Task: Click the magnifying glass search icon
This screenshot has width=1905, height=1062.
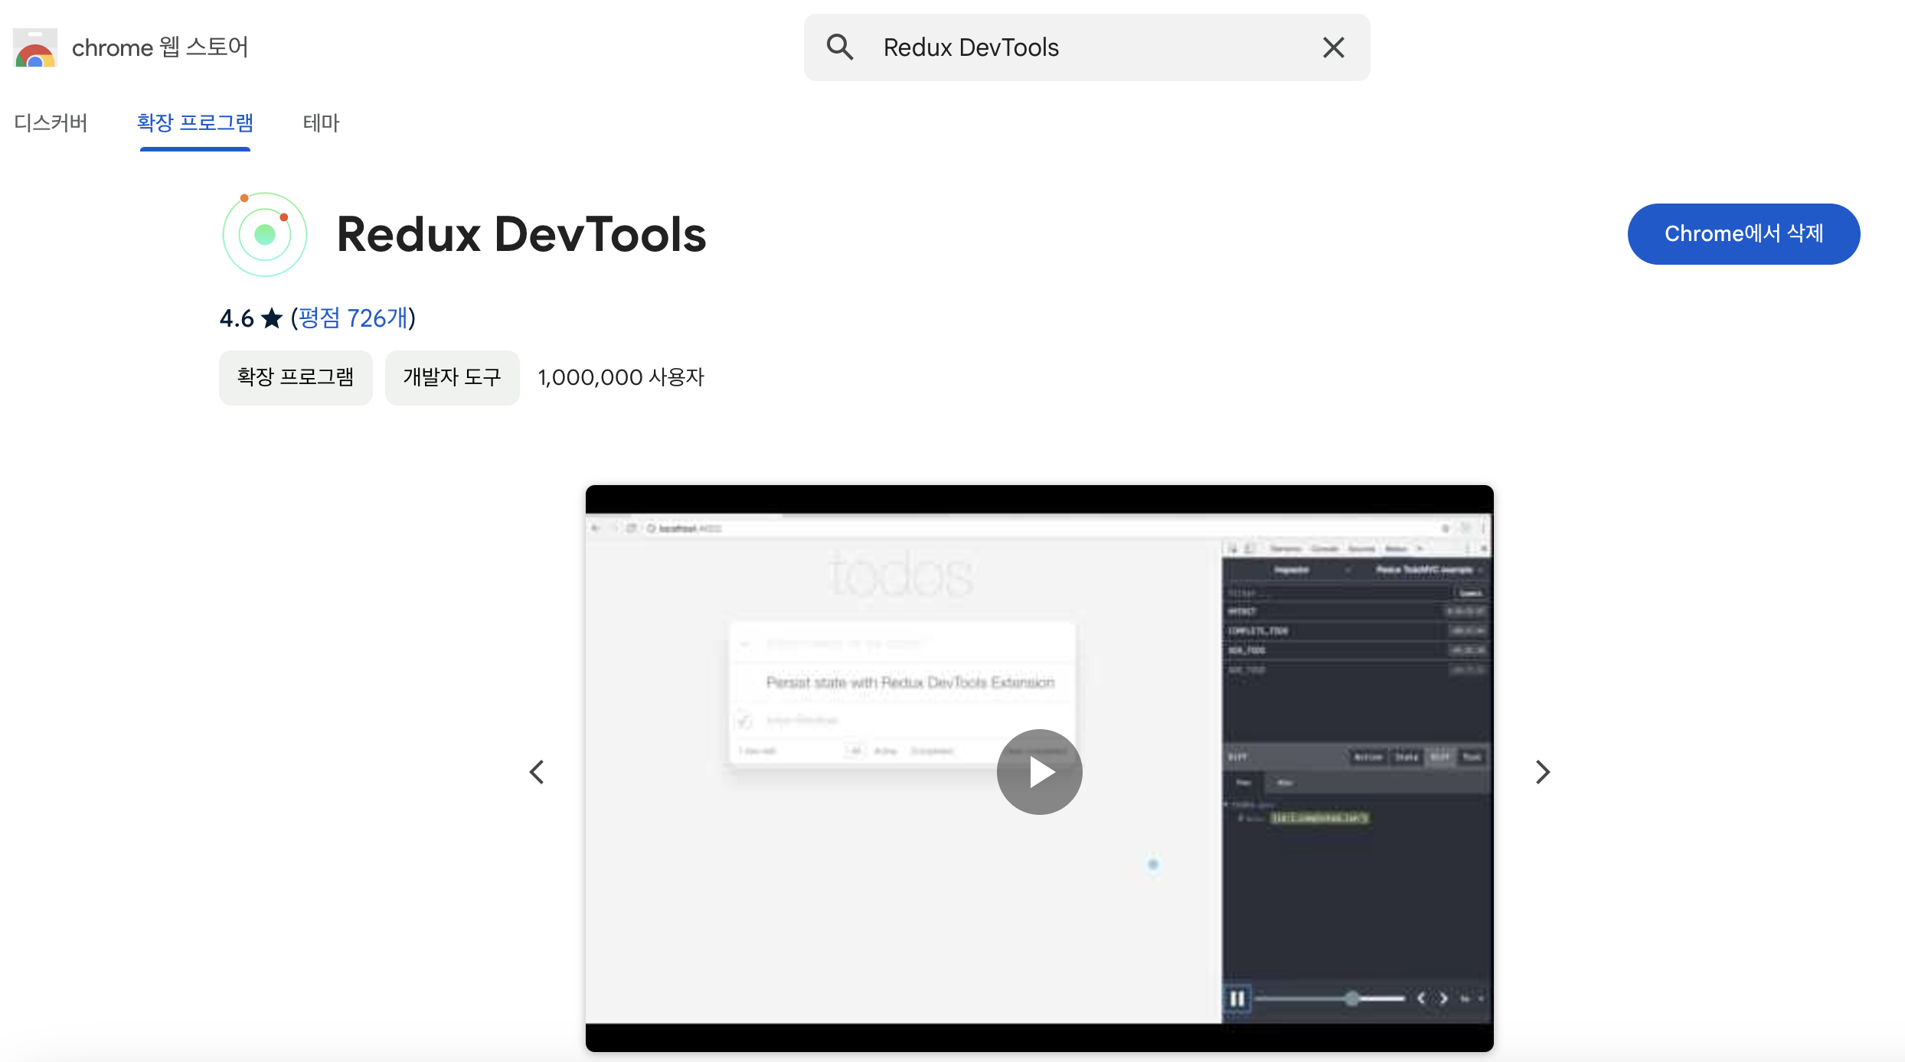Action: coord(840,47)
